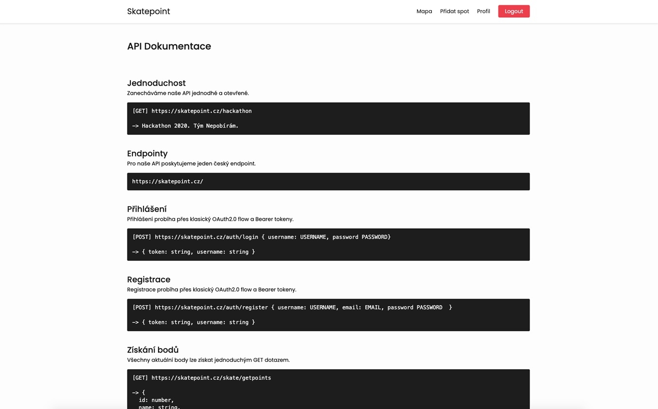658x409 pixels.
Task: Click the login response token line
Action: pyautogui.click(x=194, y=252)
